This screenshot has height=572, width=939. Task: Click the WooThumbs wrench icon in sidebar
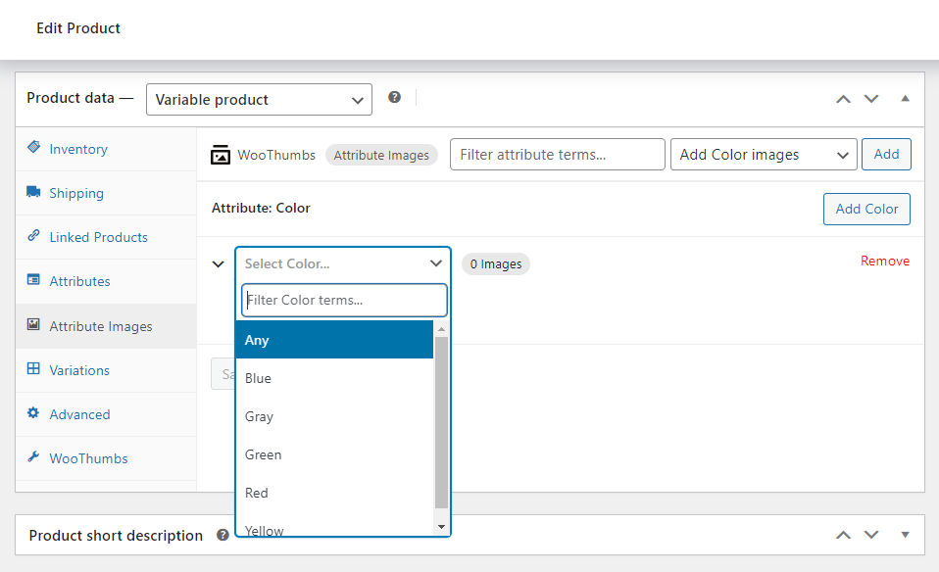point(32,458)
